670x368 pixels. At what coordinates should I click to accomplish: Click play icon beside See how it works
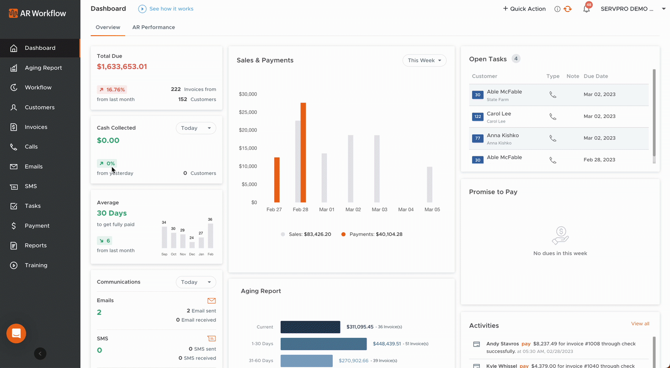click(142, 9)
